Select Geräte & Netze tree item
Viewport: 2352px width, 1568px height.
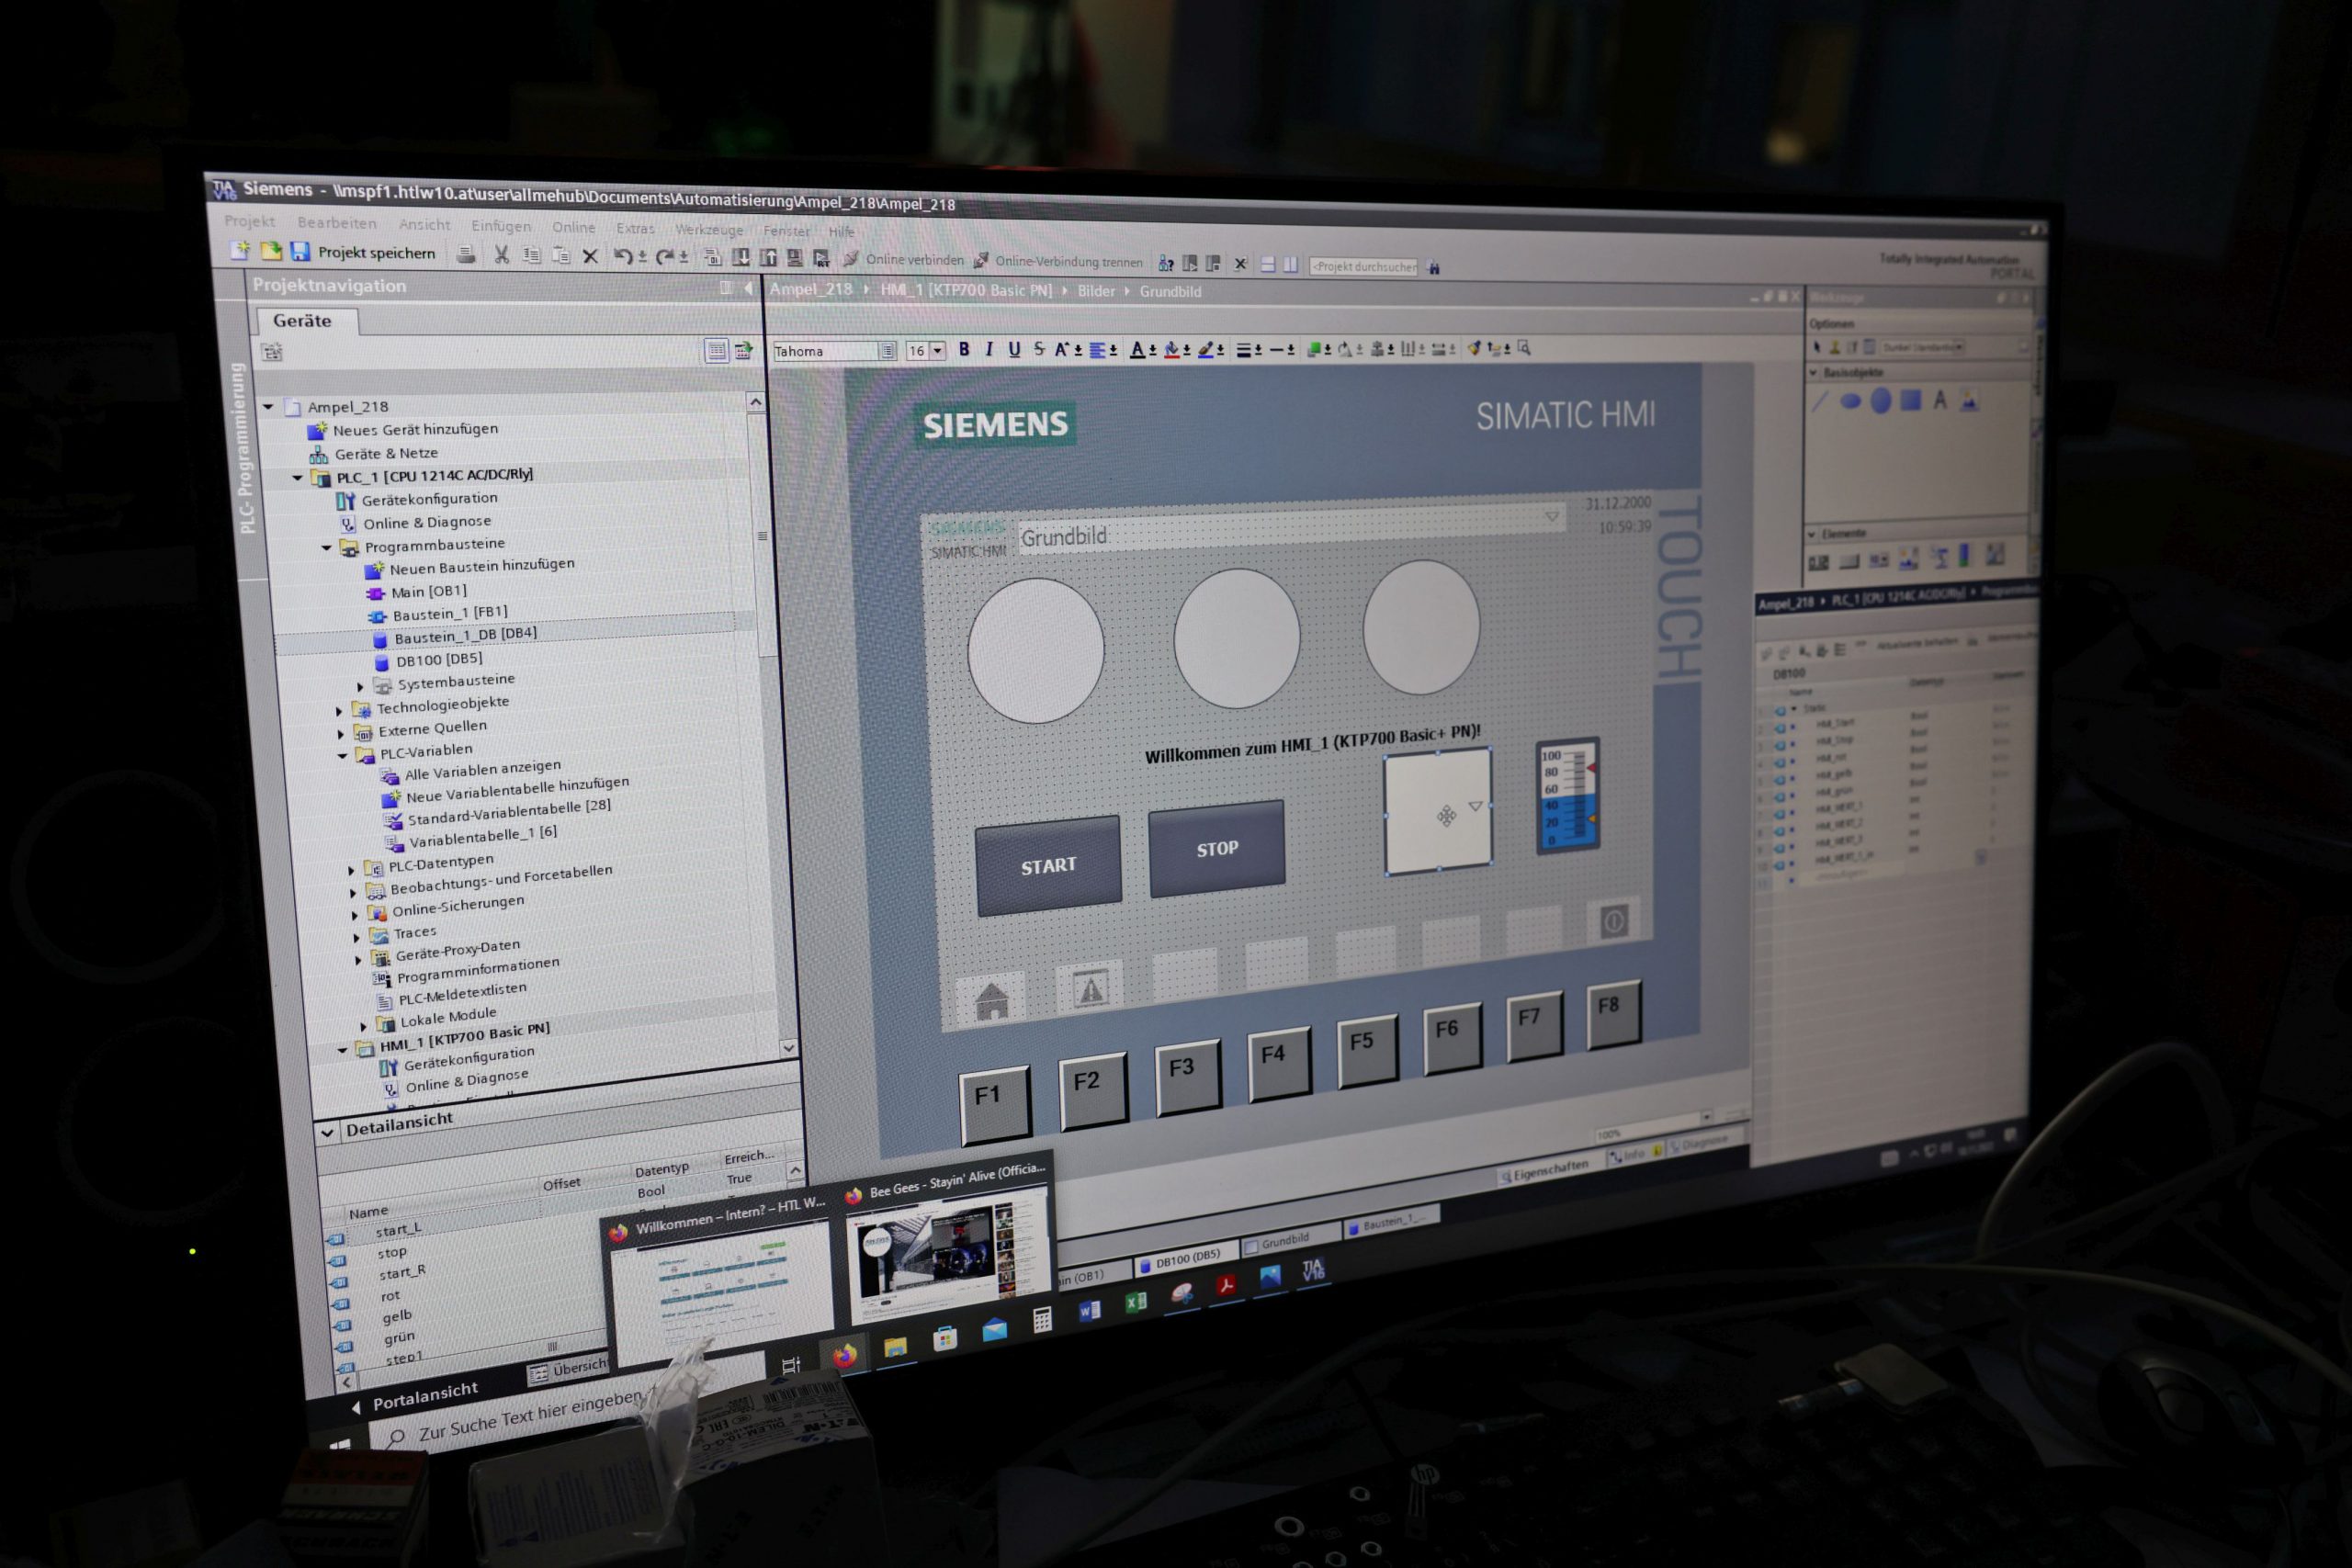[x=374, y=454]
